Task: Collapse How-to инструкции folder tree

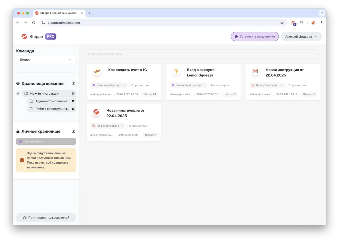Action: (18, 93)
